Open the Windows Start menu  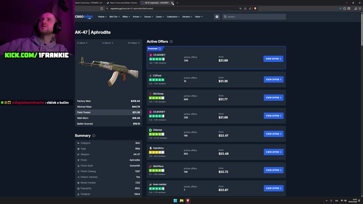175,201
